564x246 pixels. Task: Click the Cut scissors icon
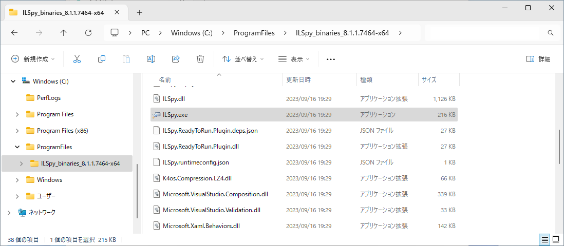(77, 59)
